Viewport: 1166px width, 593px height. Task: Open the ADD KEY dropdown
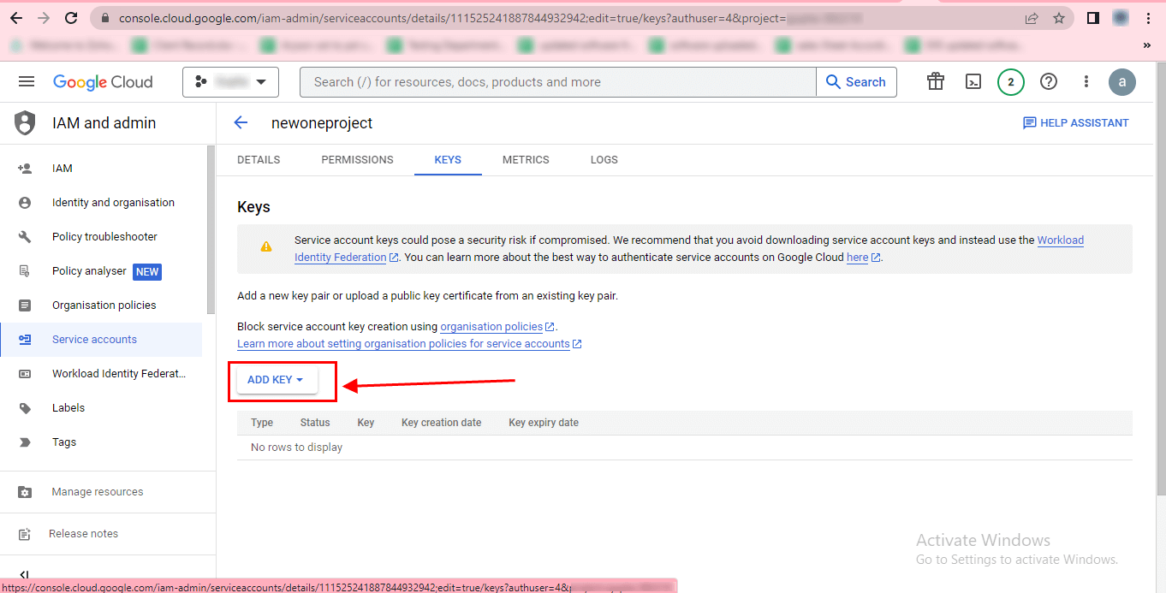pos(276,380)
